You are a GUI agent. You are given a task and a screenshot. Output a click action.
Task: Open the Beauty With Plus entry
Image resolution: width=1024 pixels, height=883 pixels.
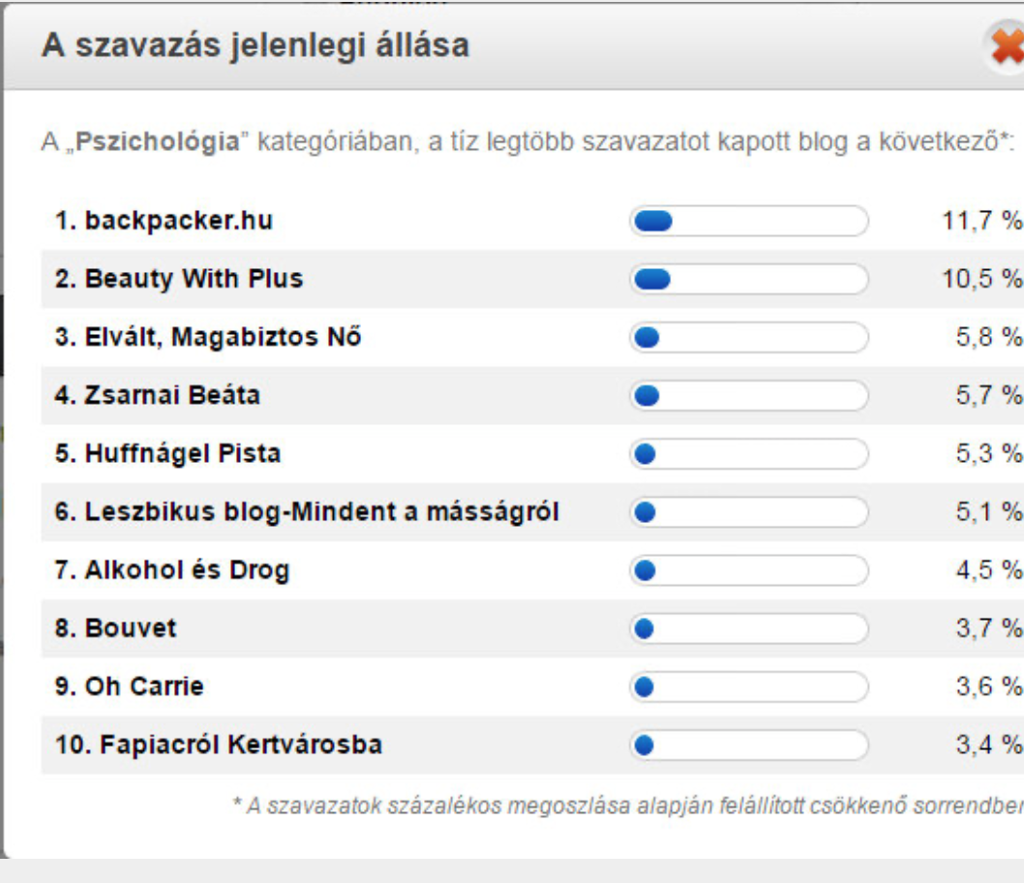[x=179, y=280]
